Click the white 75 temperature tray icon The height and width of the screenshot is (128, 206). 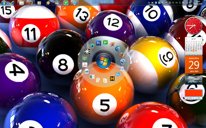176,3
